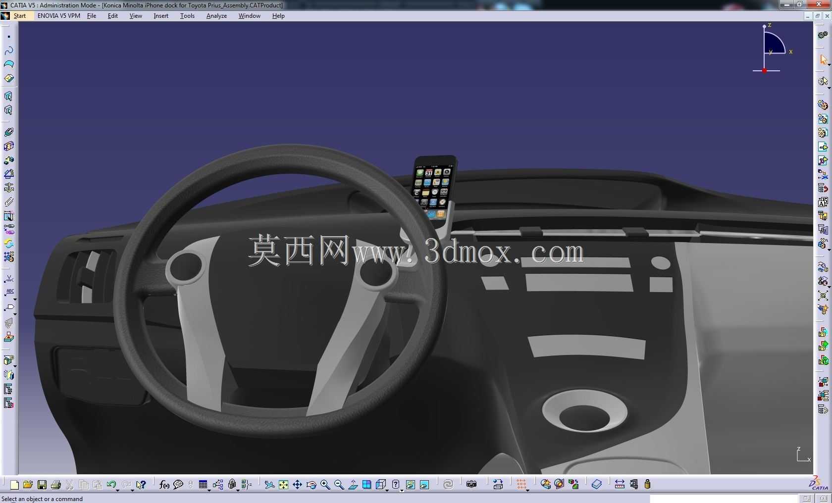Click the What's This help cursor icon
Image resolution: width=832 pixels, height=503 pixels.
[x=141, y=485]
